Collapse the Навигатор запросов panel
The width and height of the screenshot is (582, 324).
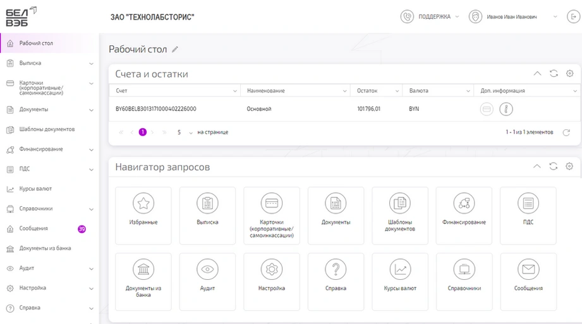(537, 166)
